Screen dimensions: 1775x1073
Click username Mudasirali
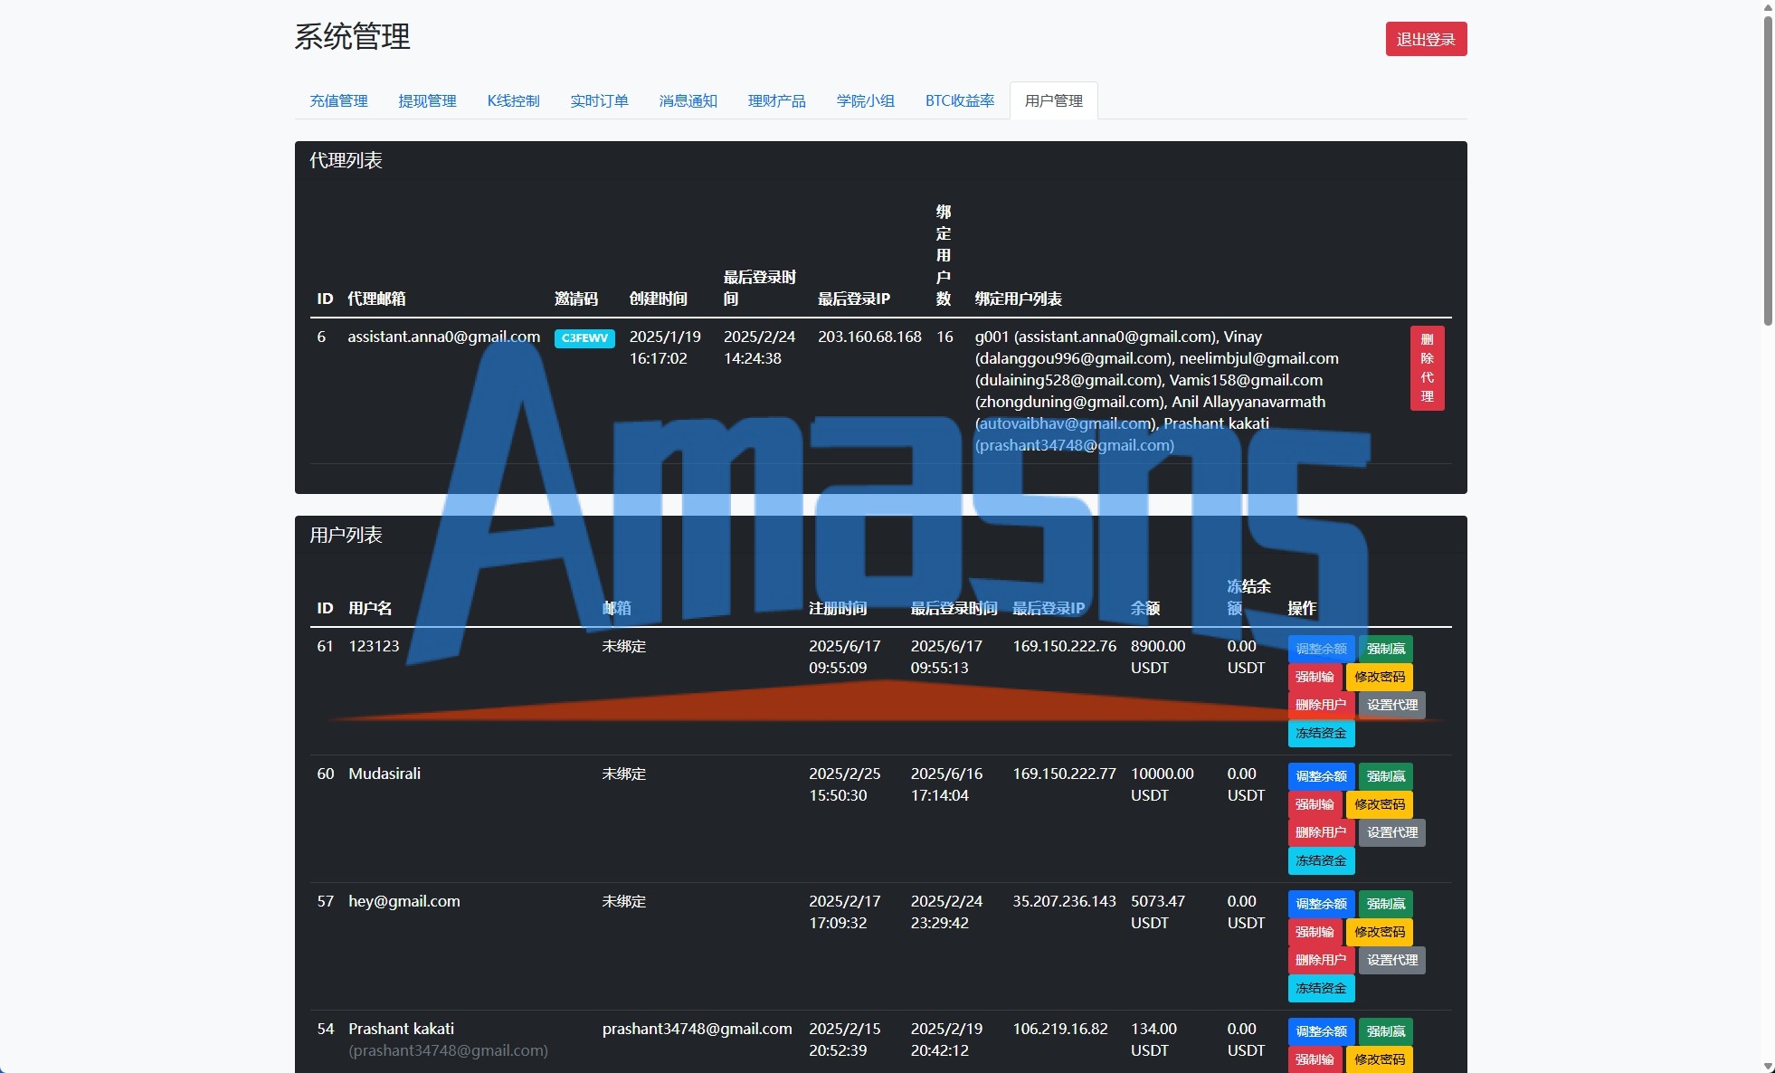[x=384, y=774]
